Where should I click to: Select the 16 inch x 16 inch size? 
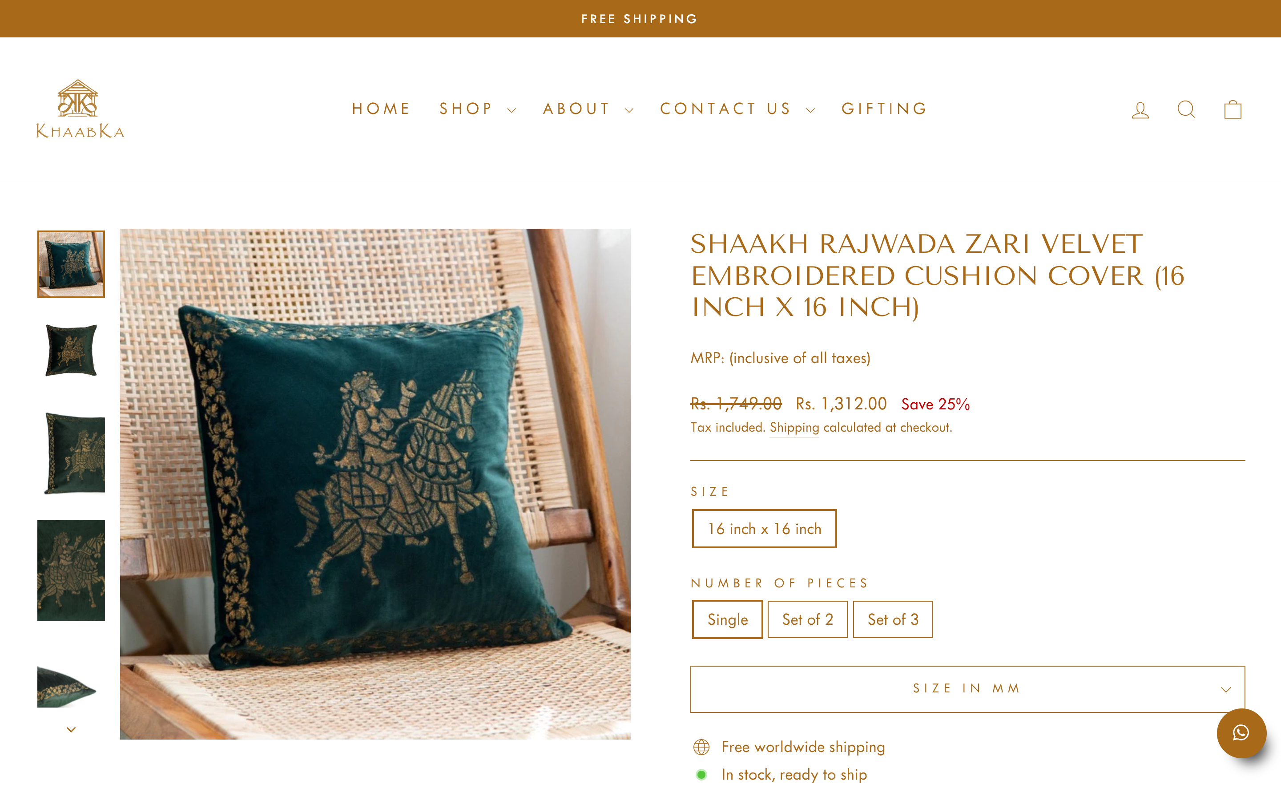point(764,529)
